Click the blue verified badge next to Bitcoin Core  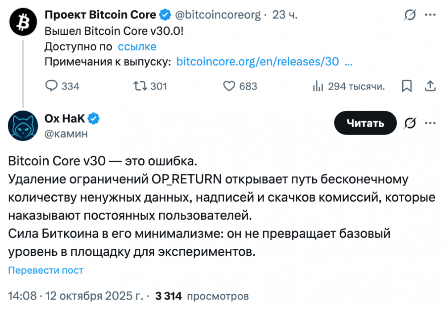click(x=165, y=15)
